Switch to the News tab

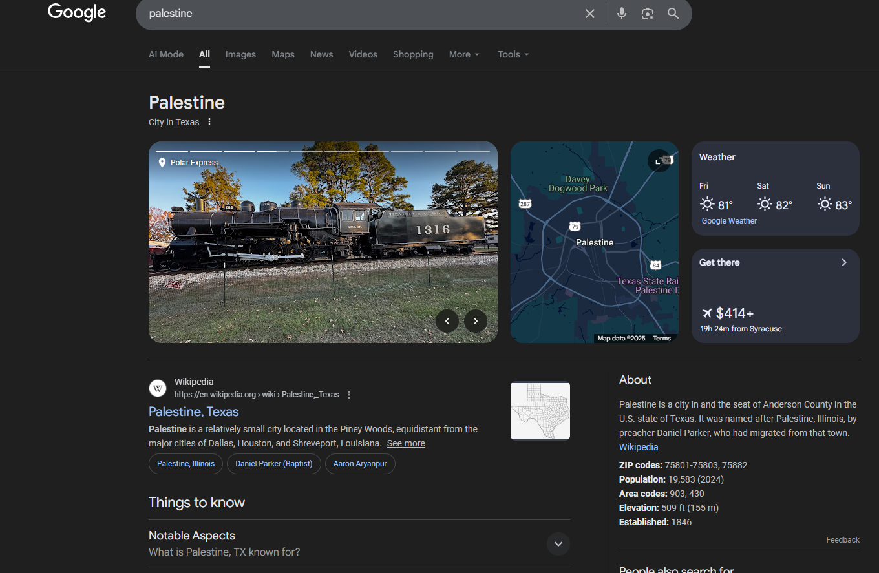321,54
